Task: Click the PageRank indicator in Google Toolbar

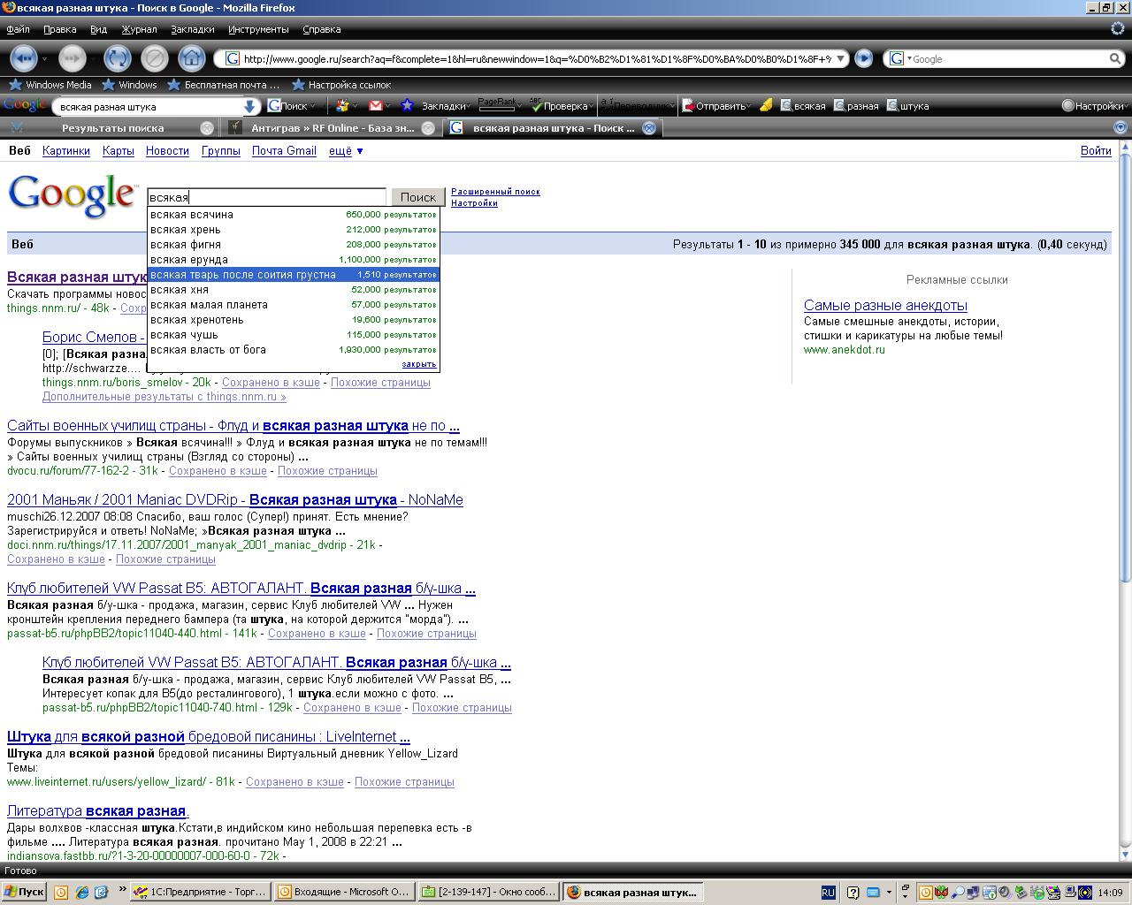Action: (497, 104)
